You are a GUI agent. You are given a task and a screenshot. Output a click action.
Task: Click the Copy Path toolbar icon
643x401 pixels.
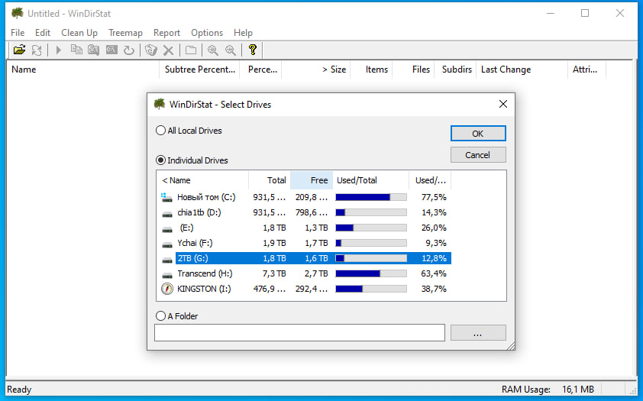click(76, 50)
